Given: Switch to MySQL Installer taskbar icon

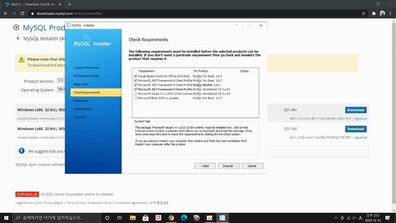Looking at the screenshot, I should 222,217.
